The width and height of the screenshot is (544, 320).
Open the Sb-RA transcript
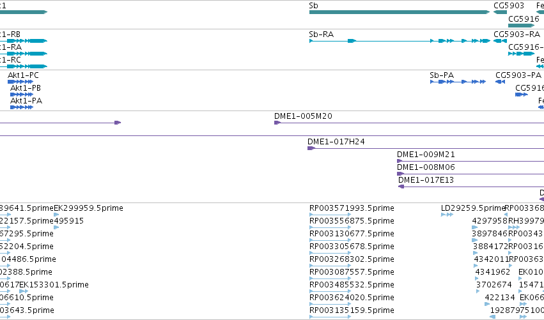point(400,41)
